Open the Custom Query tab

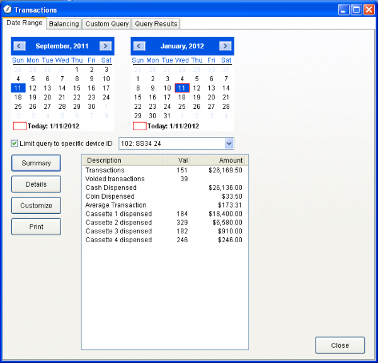pos(107,24)
